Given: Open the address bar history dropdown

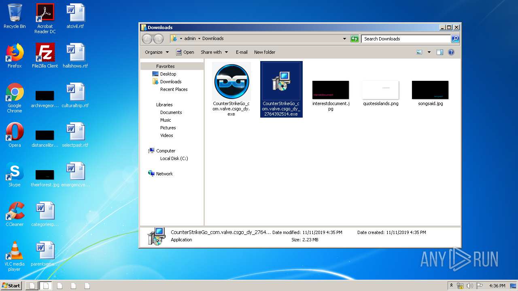Looking at the screenshot, I should (x=344, y=39).
